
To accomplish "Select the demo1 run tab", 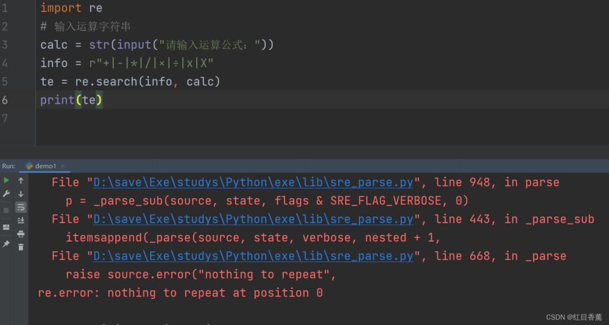I will coord(41,166).
